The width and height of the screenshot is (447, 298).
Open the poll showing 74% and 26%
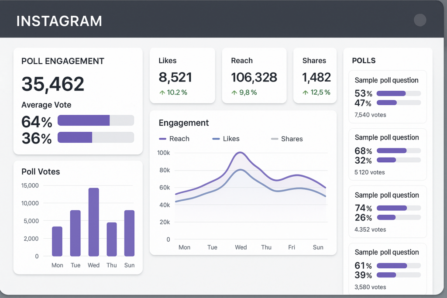(x=387, y=212)
